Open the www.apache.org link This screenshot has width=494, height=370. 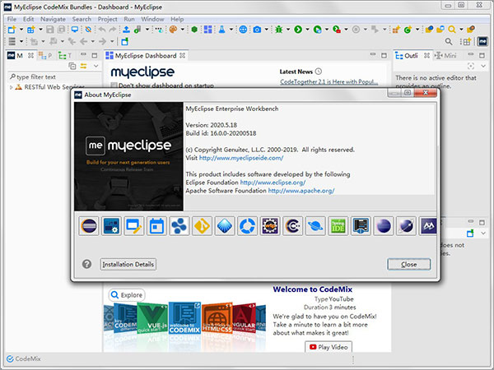(x=301, y=191)
